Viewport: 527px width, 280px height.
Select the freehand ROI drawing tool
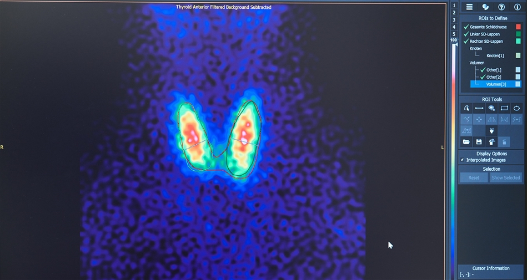(x=466, y=108)
